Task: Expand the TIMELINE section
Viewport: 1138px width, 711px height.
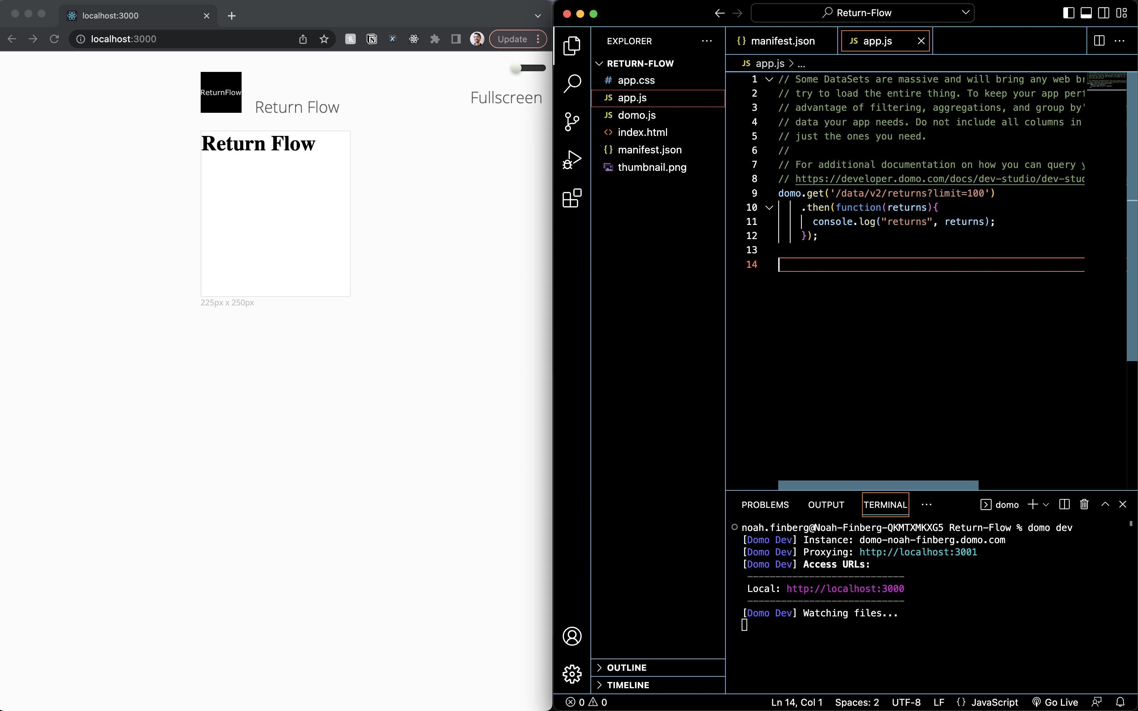Action: click(x=628, y=685)
